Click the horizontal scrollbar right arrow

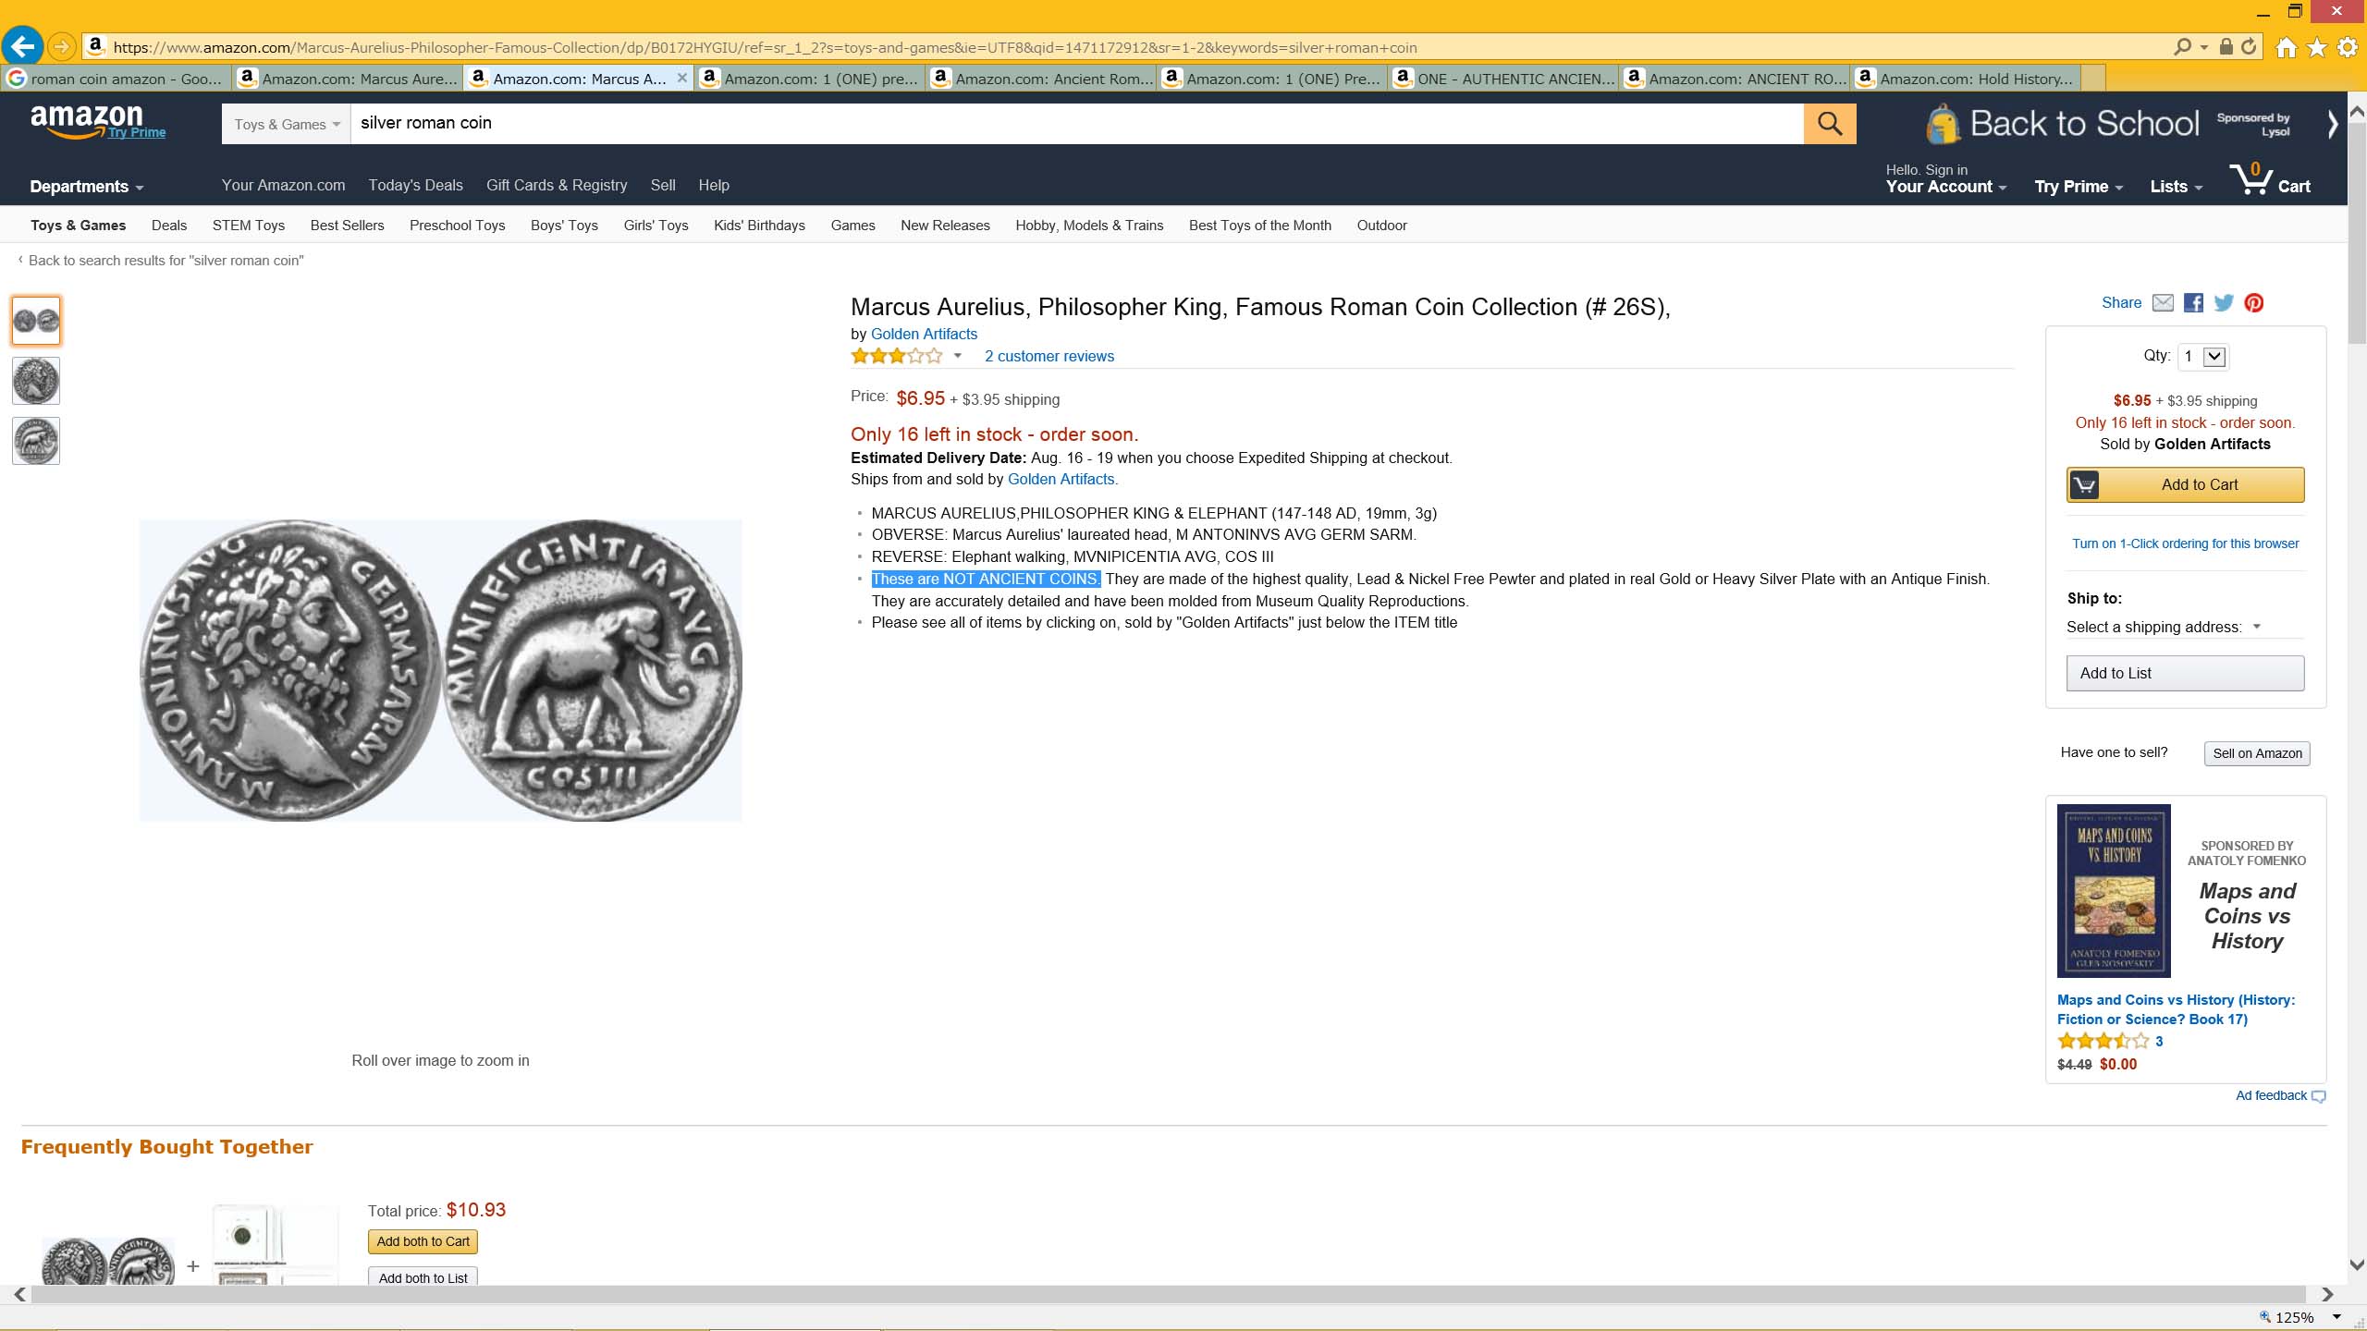pos(2327,1295)
